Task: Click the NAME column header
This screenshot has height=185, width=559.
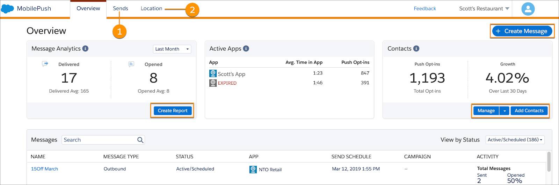Action: (38, 157)
